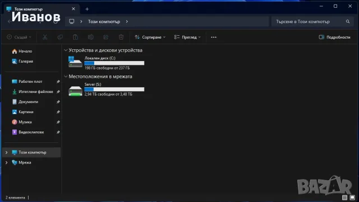Click text 198 ГБ свободни от 237 ГБ
Viewport: 359px width, 202px height.
[107, 68]
